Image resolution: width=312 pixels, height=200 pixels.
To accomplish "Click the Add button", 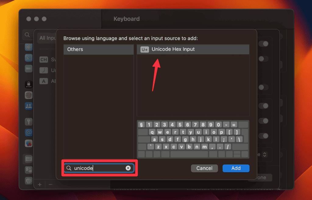I will point(236,168).
